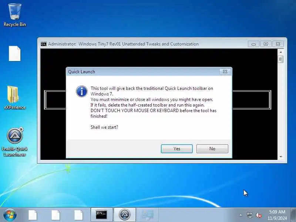The image size is (296, 222).
Task: Open the muted volume tray icon
Action: point(259,215)
